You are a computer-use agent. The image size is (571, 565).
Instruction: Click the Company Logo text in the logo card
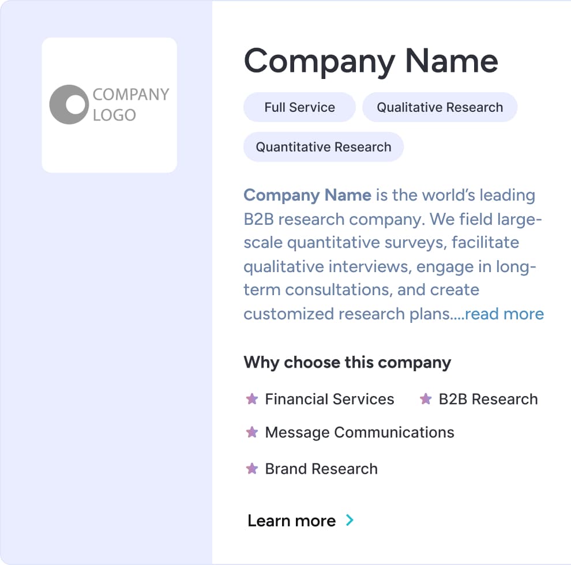[131, 104]
